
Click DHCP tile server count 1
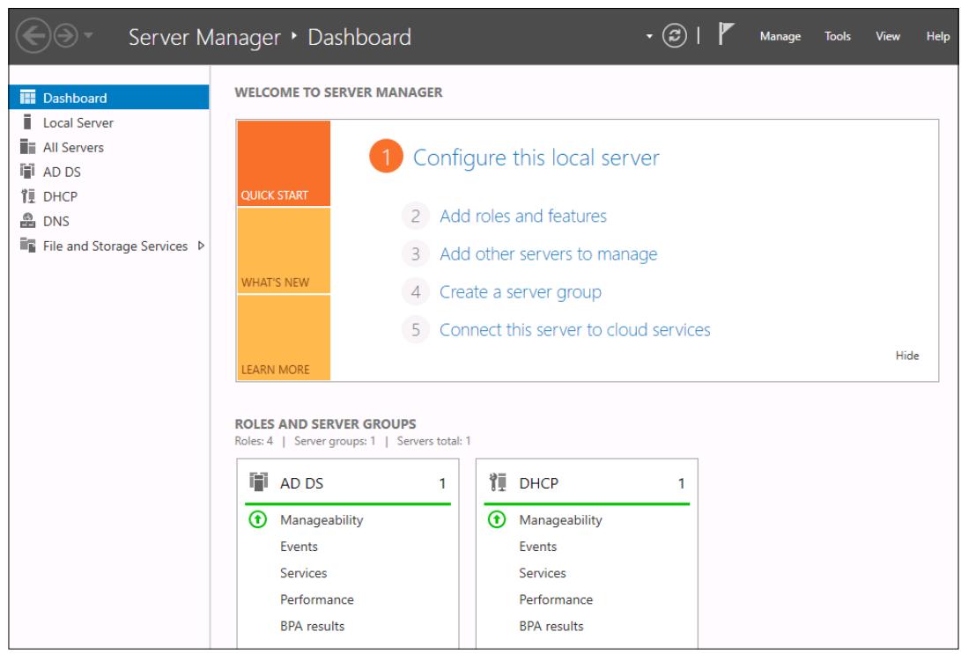point(682,484)
